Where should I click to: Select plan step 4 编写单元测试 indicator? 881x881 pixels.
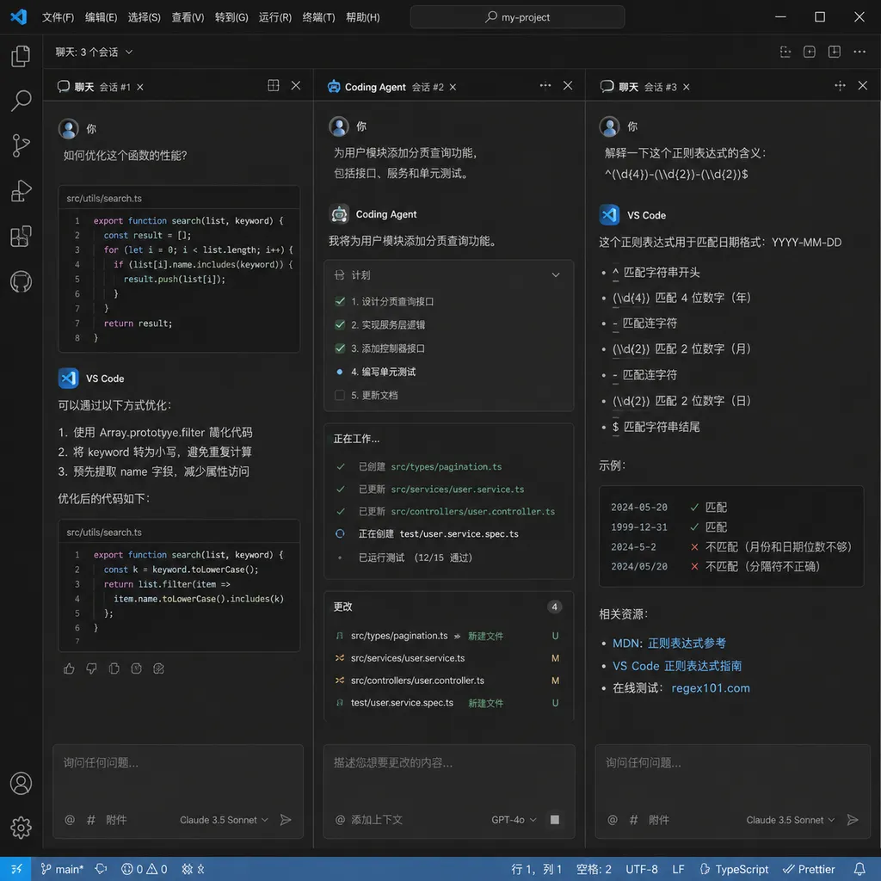[339, 372]
